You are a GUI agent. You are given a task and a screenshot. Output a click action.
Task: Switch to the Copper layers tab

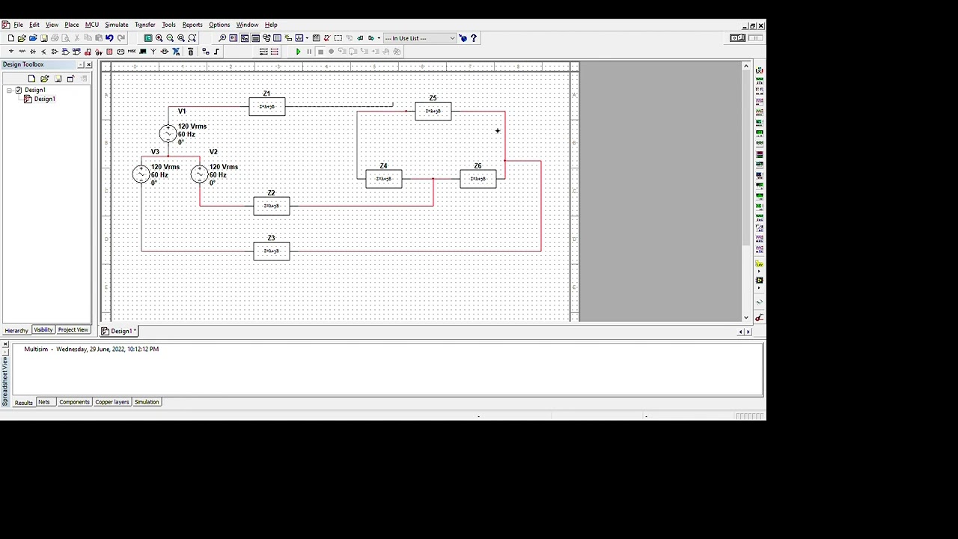(112, 403)
